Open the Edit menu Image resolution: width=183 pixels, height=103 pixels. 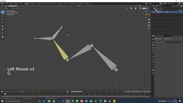[7, 3]
